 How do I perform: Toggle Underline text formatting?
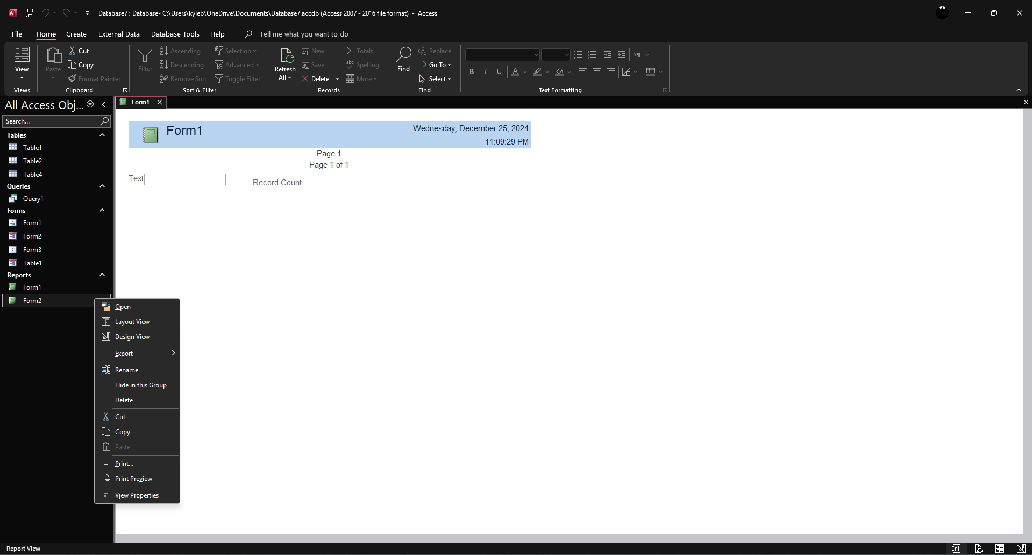click(499, 71)
